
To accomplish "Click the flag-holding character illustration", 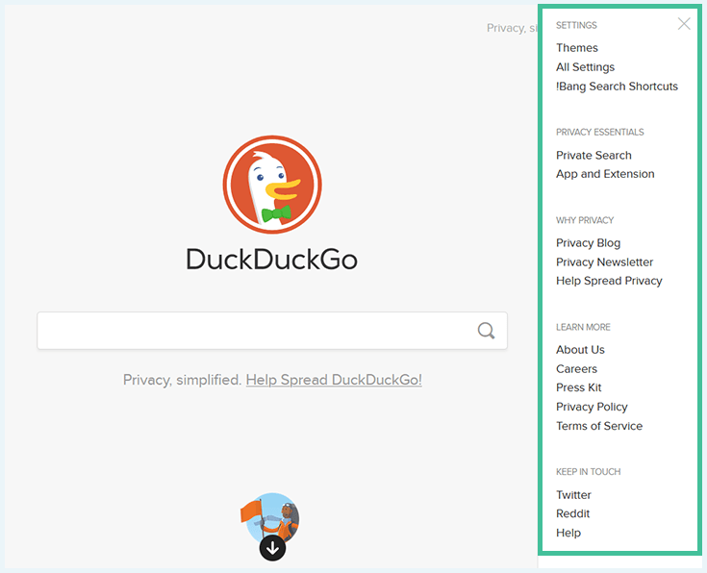I will (x=270, y=517).
